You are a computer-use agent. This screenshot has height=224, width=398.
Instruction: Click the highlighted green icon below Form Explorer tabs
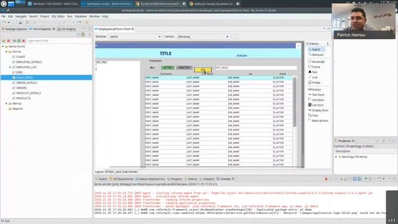tap(83, 34)
